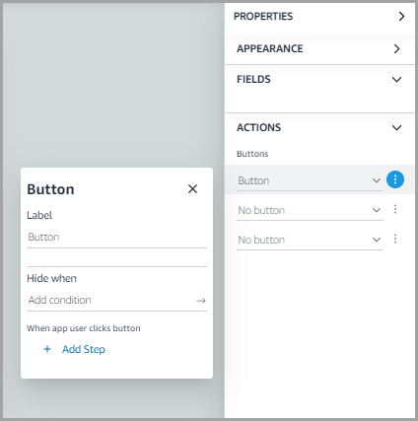Click the Label input field
Viewport: 418px width, 421px height.
click(116, 238)
